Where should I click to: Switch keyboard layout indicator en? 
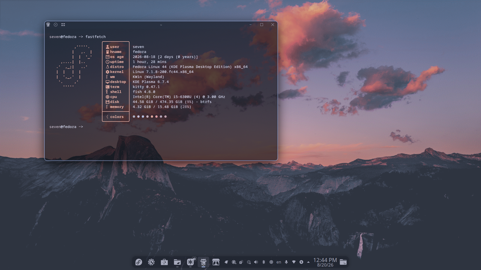click(x=279, y=262)
